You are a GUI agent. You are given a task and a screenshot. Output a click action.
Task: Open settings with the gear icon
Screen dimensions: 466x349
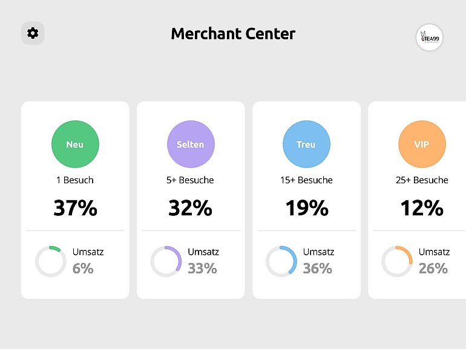coord(33,33)
